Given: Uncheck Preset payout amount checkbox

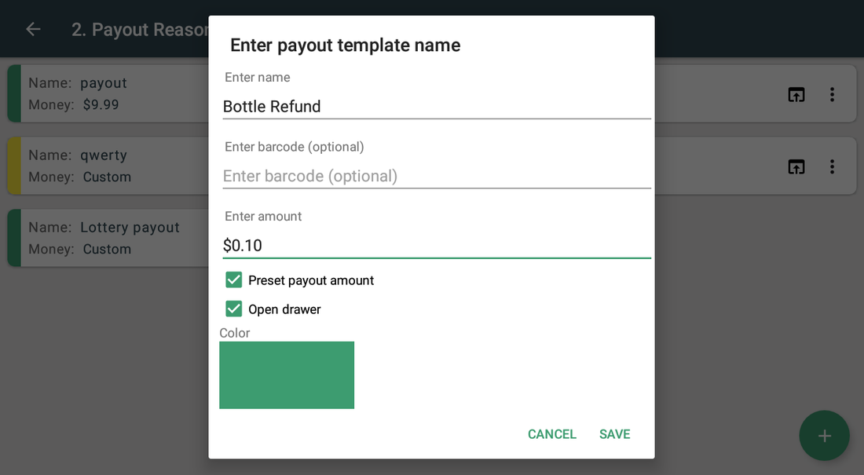Looking at the screenshot, I should (233, 280).
